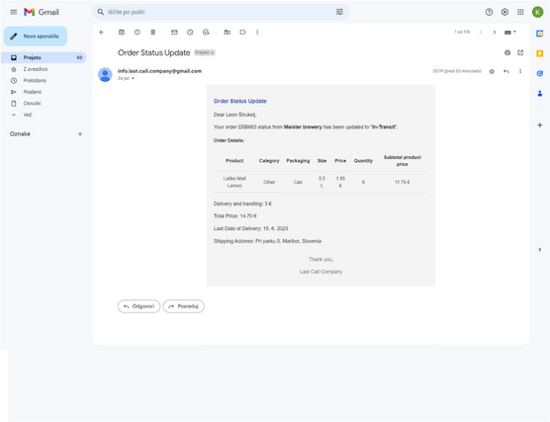
Task: Delete this email with trash icon
Action: coord(153,33)
